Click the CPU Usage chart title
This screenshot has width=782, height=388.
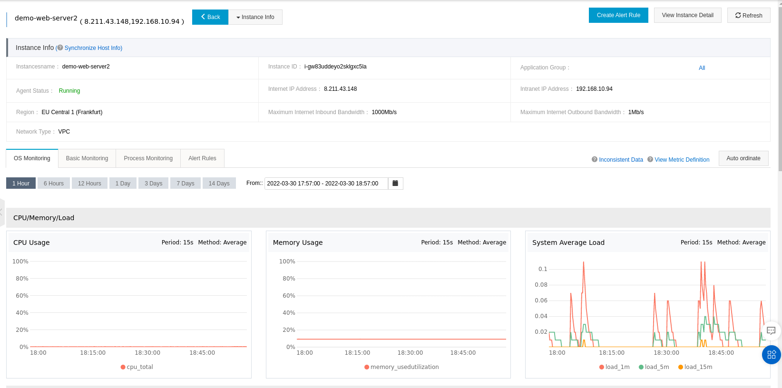[x=31, y=242]
